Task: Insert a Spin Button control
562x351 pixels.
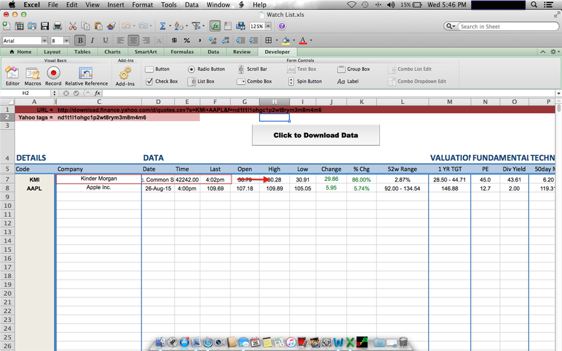Action: coord(305,81)
